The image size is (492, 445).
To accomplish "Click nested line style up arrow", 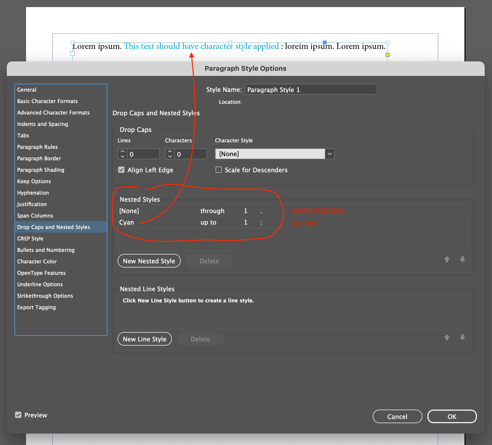I will coord(447,337).
